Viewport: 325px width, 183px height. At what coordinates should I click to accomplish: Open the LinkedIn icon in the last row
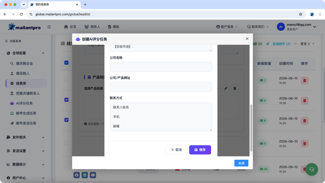pos(85,175)
